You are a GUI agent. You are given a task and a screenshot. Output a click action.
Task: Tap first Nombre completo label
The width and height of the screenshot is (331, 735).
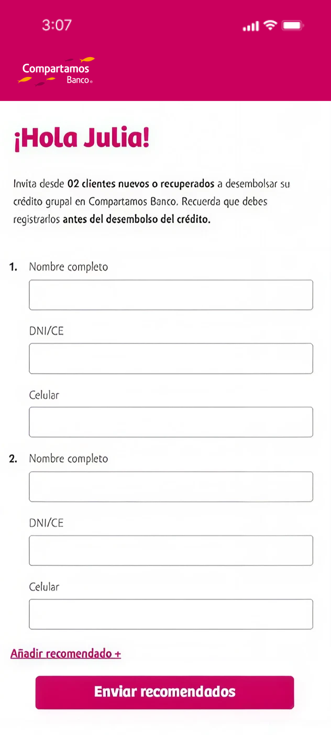click(x=69, y=268)
